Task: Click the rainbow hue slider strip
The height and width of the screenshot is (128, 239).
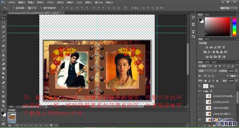Action: tap(234, 27)
